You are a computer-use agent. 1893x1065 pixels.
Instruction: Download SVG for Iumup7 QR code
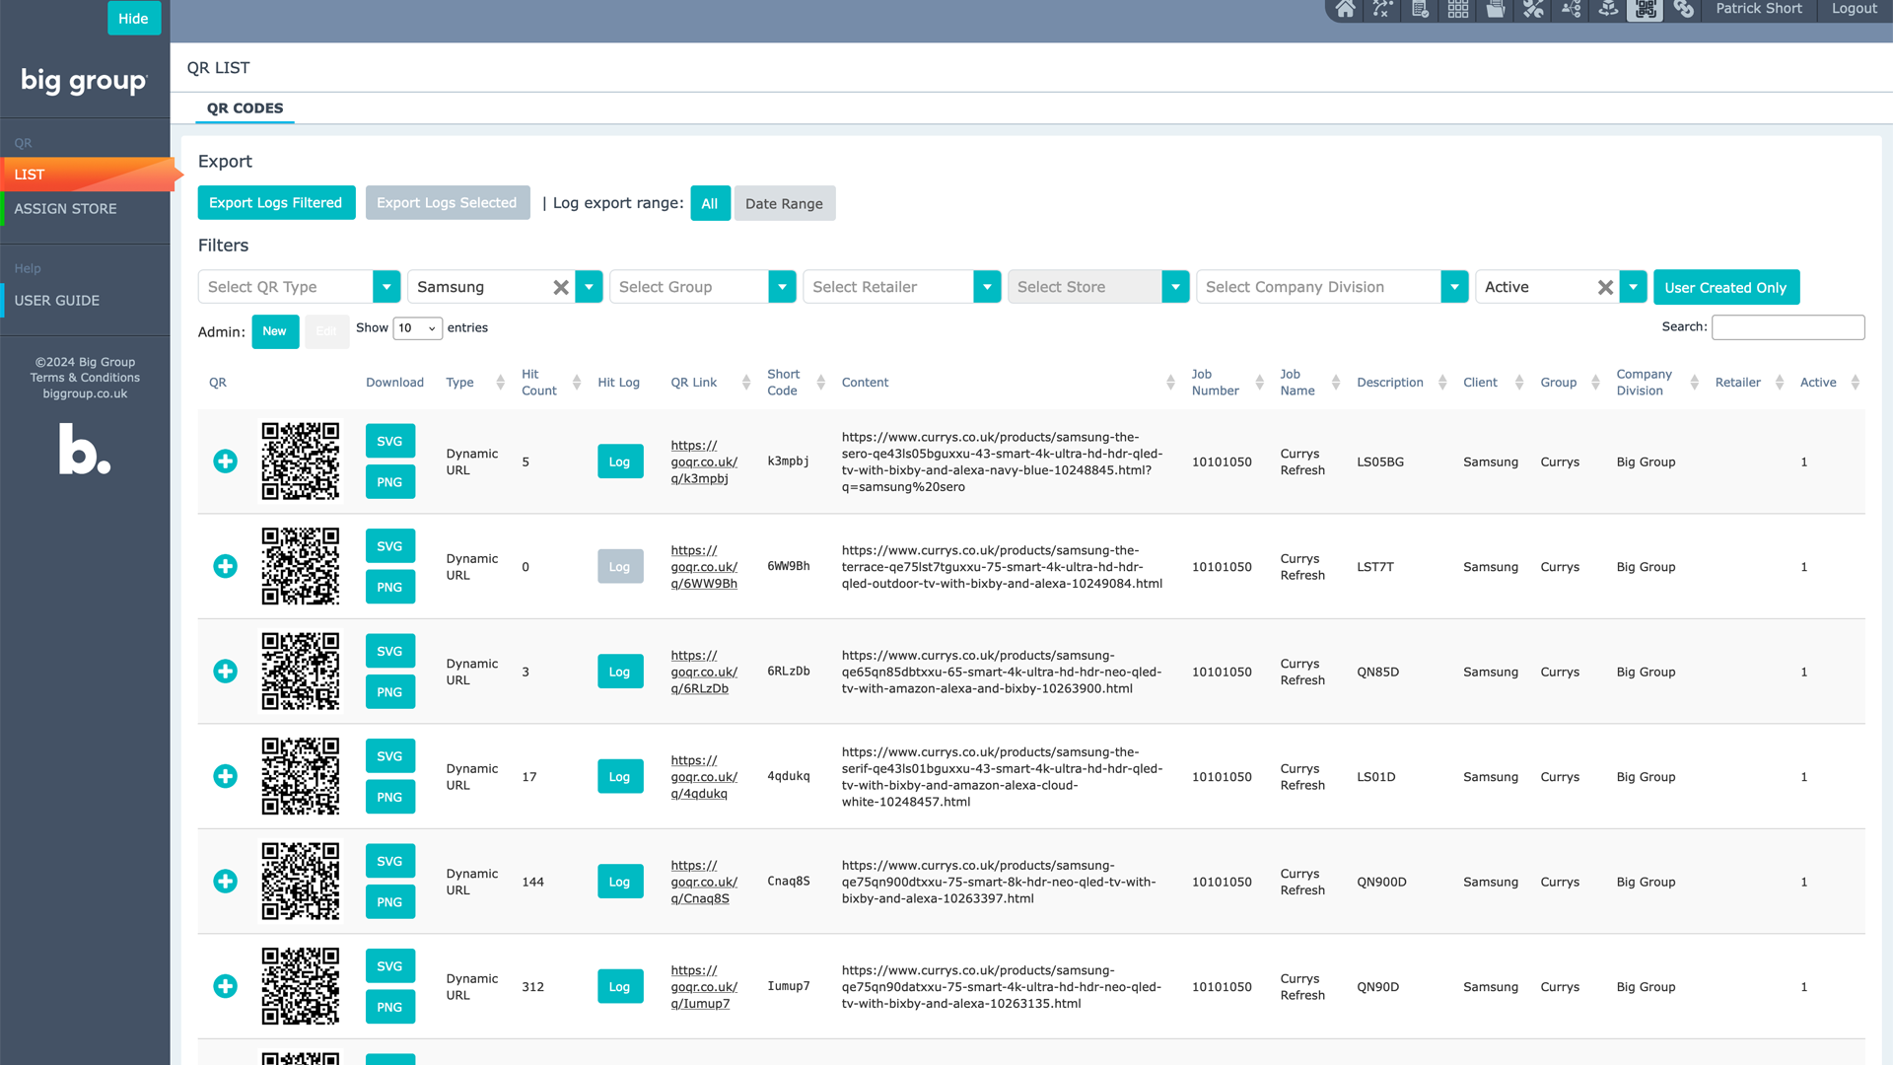pyautogui.click(x=390, y=966)
